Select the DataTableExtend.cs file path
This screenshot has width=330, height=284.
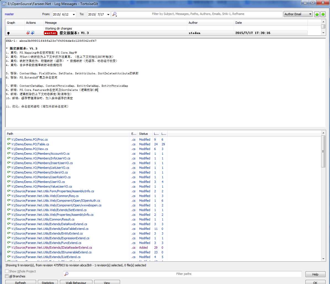tap(50, 228)
